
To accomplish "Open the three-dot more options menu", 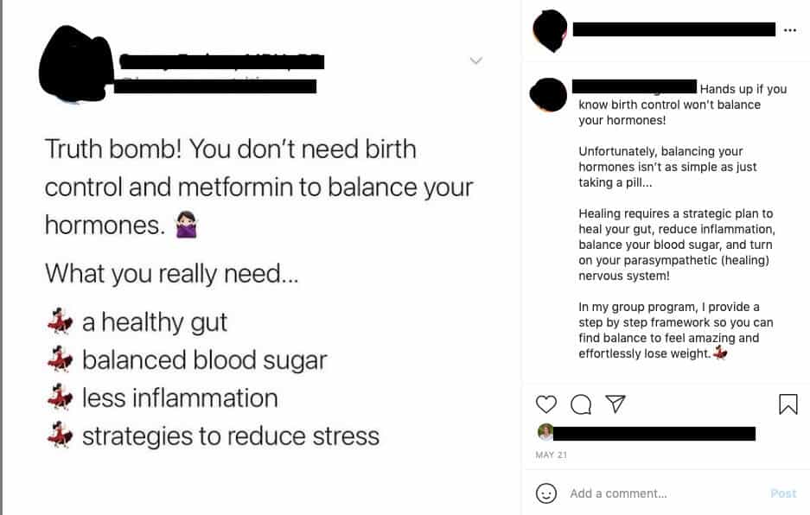I will pos(789,30).
